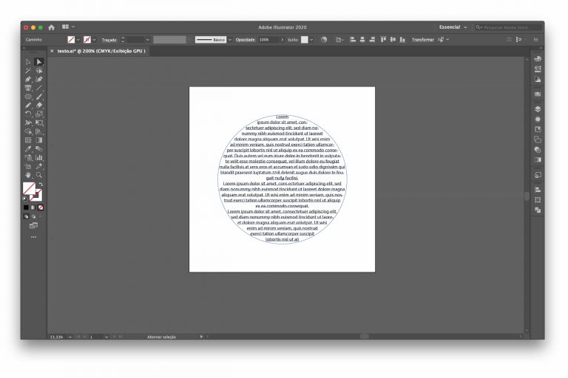The image size is (568, 378).
Task: Set the none color mode box
Action: click(x=41, y=207)
